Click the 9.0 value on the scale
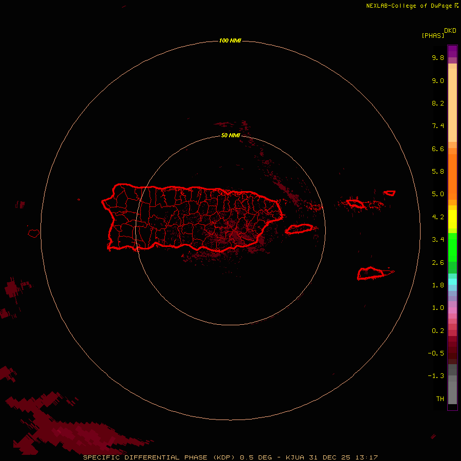Viewport: 461px width, 461px height. (x=438, y=80)
